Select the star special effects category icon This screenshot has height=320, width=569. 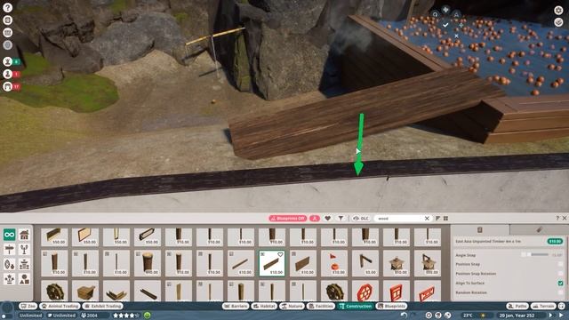[x=10, y=279]
